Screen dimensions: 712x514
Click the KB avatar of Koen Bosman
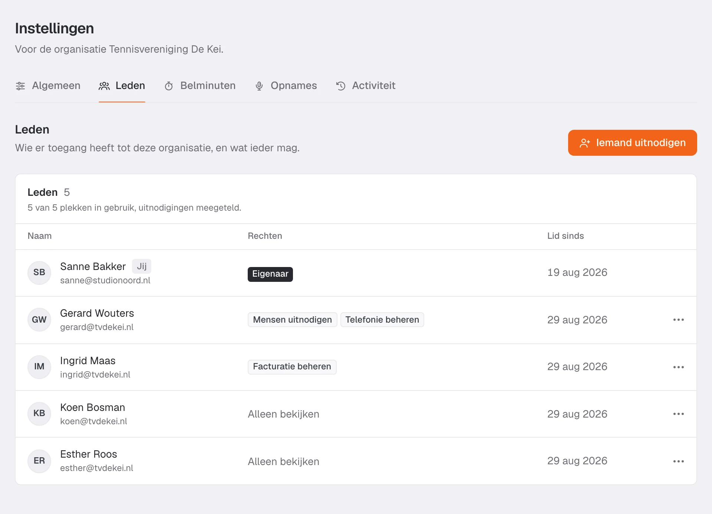point(39,413)
